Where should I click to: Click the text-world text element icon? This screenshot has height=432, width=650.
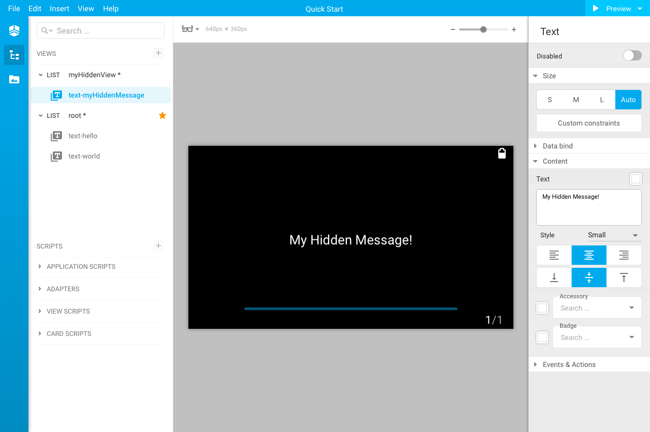coord(56,156)
